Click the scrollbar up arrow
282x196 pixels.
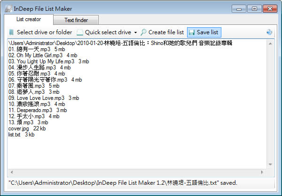pyautogui.click(x=271, y=43)
